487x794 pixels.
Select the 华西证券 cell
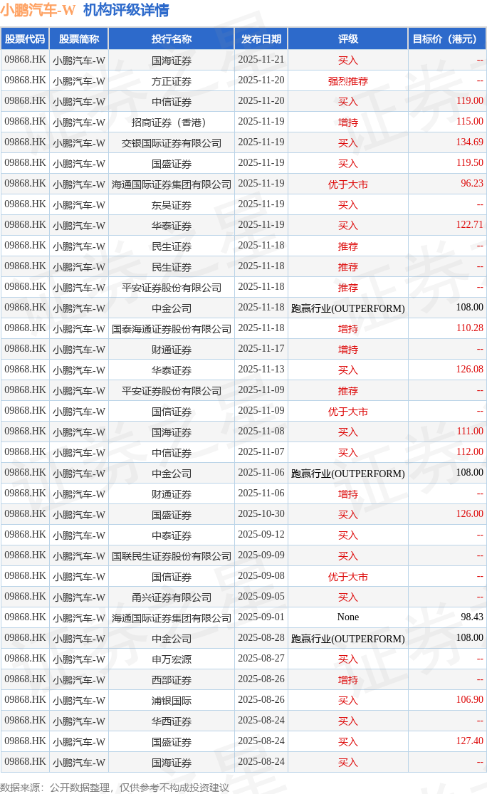click(x=172, y=721)
